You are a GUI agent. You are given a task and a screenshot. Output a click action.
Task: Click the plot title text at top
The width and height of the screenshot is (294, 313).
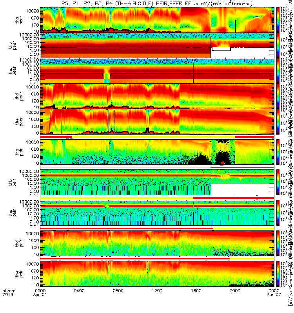pyautogui.click(x=157, y=4)
